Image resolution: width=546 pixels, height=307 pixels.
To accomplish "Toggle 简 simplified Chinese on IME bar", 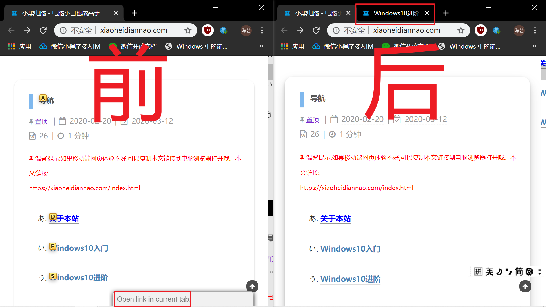I will coord(519,272).
